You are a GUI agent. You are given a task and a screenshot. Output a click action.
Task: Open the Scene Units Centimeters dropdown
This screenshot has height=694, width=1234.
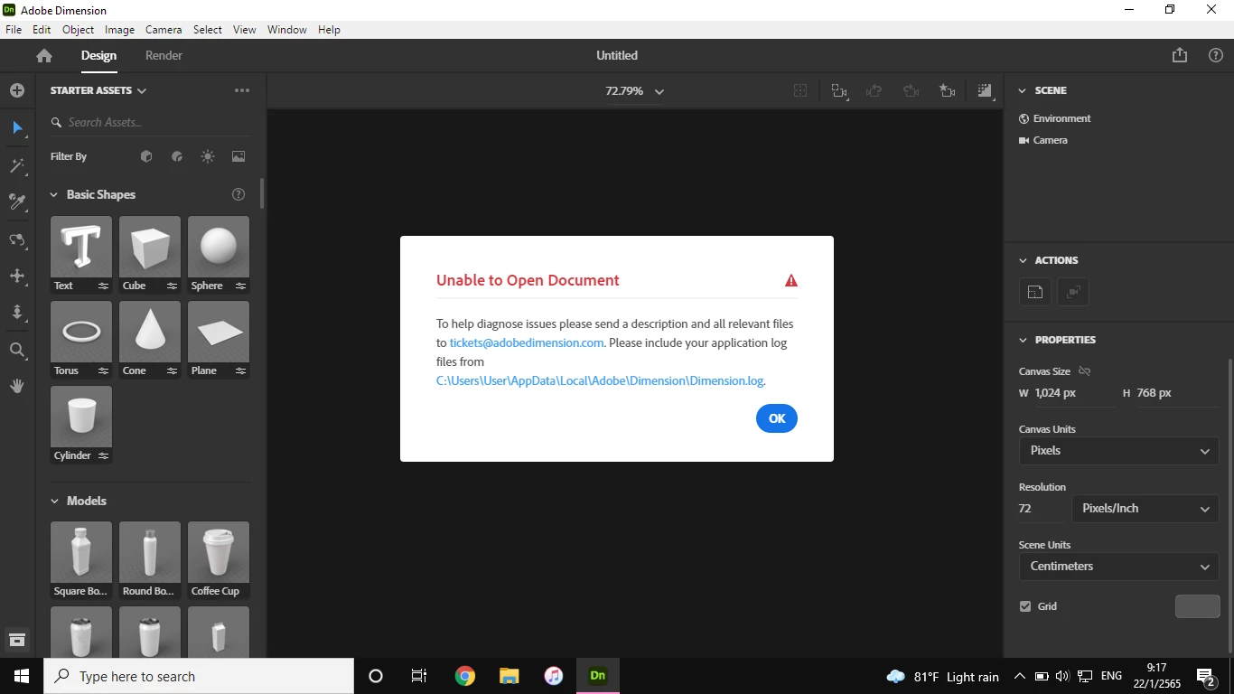coord(1119,567)
